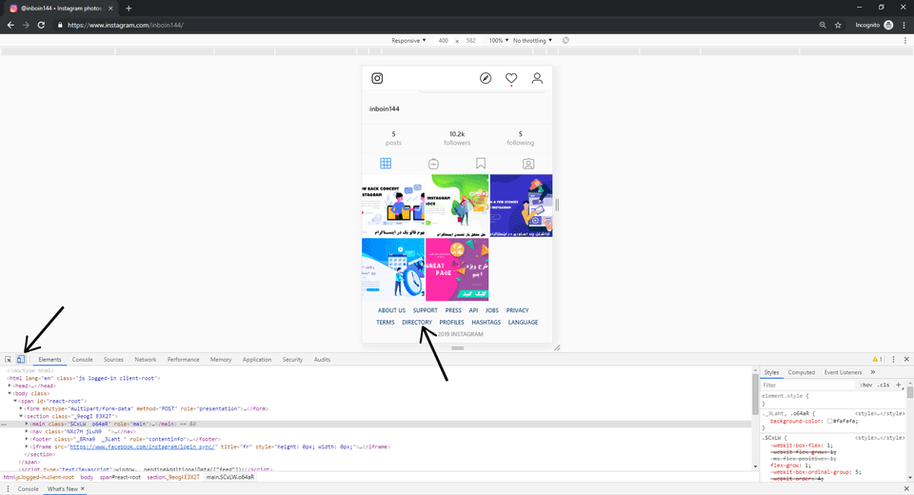Open the Activity heart icon
The width and height of the screenshot is (914, 495).
tap(511, 78)
